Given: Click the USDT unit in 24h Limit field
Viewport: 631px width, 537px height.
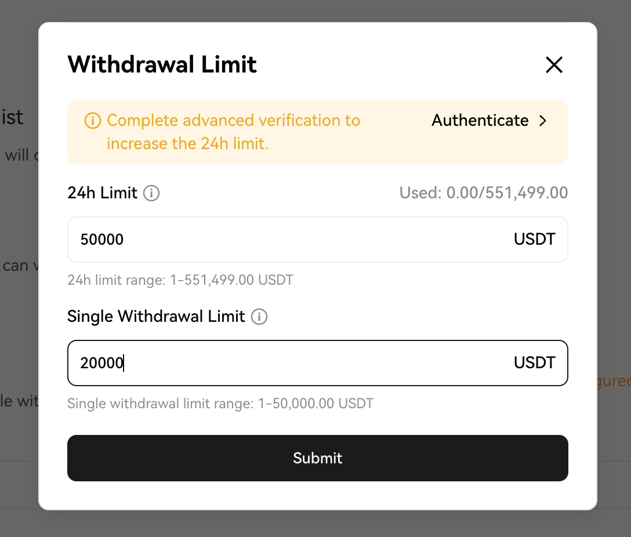Looking at the screenshot, I should (534, 240).
